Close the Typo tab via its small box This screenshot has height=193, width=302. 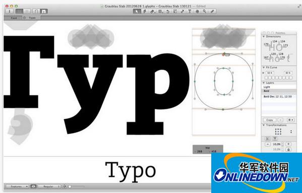(x=25, y=18)
